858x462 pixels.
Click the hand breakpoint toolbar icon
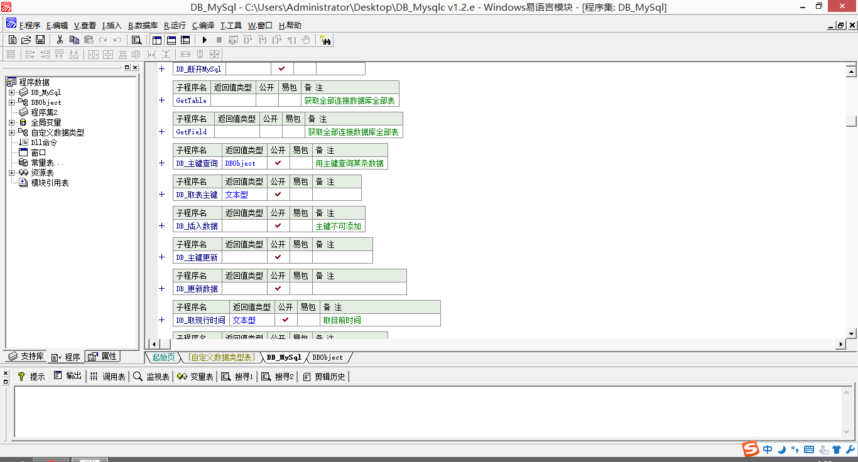point(306,40)
